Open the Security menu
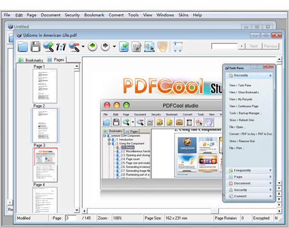The width and height of the screenshot is (289, 228). click(x=72, y=15)
